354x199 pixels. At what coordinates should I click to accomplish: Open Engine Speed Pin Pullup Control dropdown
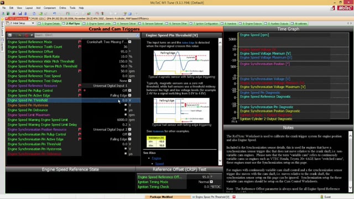tap(130, 91)
